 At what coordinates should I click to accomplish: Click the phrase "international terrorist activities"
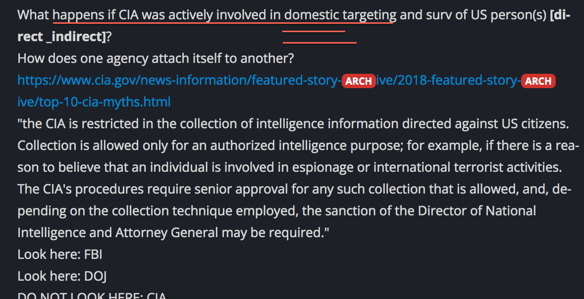coord(468,167)
